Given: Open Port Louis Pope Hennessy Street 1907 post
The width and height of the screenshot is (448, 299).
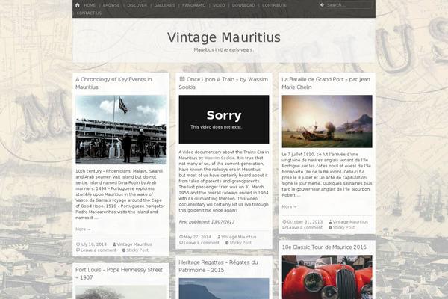Looking at the screenshot, I should pyautogui.click(x=119, y=274).
